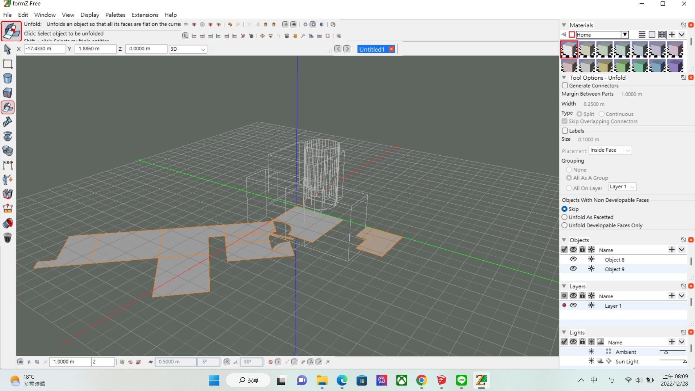The height and width of the screenshot is (391, 695).
Task: Select Skip for non developable faces
Action: coord(564,209)
